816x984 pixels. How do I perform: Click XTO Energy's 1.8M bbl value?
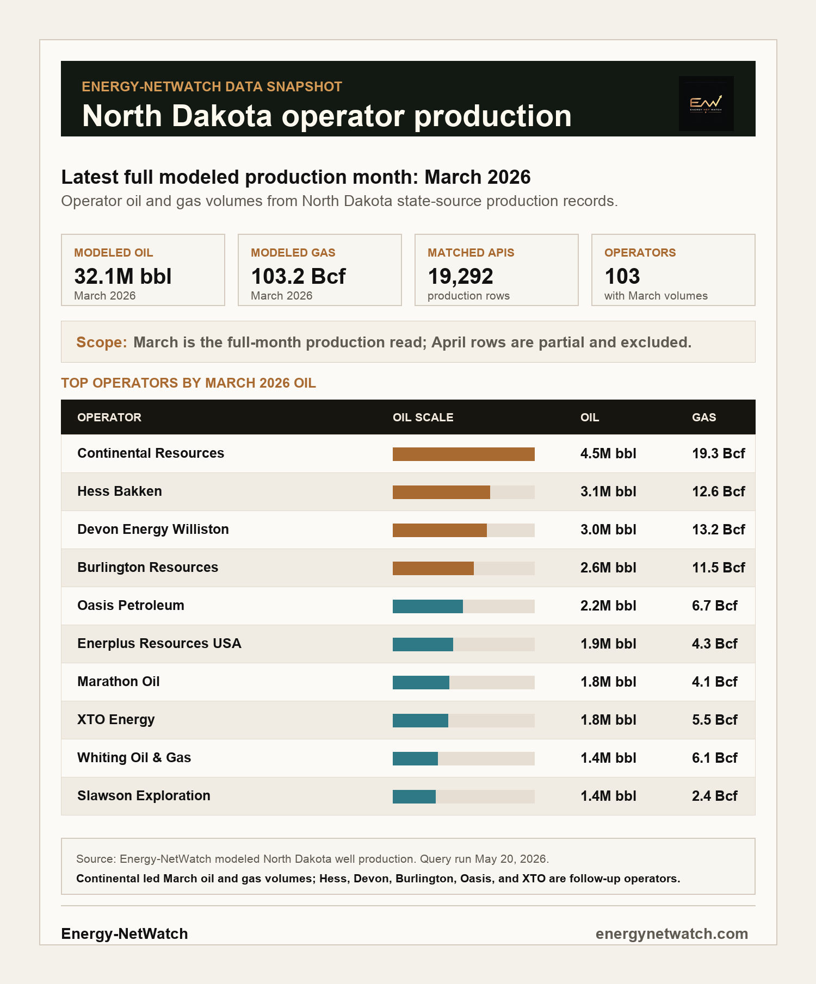tap(608, 720)
